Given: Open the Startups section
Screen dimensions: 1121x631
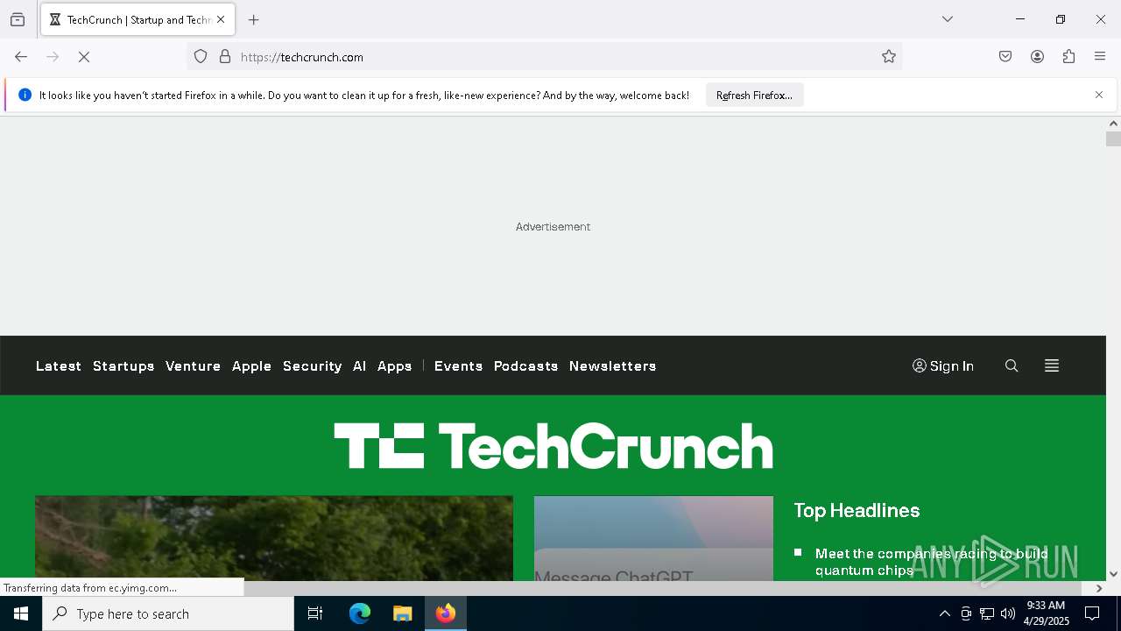Looking at the screenshot, I should click(123, 365).
